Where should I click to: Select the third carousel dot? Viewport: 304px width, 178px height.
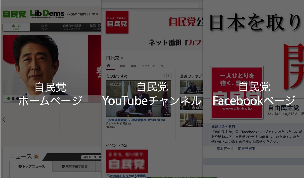pyautogui.click(x=17, y=98)
